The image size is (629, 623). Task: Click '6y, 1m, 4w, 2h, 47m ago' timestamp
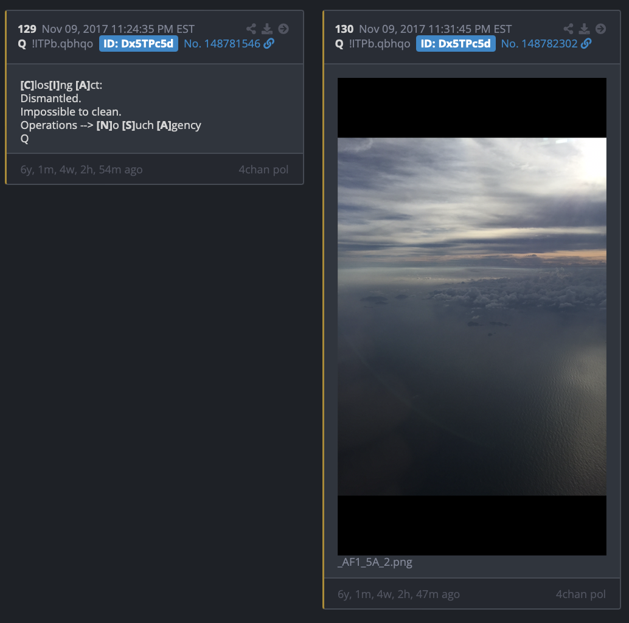click(398, 594)
